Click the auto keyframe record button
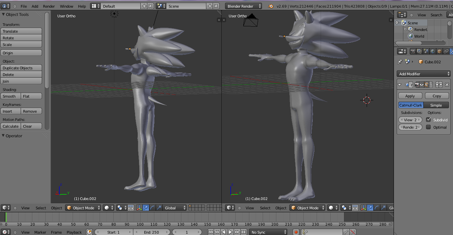This screenshot has height=235, width=453. [x=296, y=232]
